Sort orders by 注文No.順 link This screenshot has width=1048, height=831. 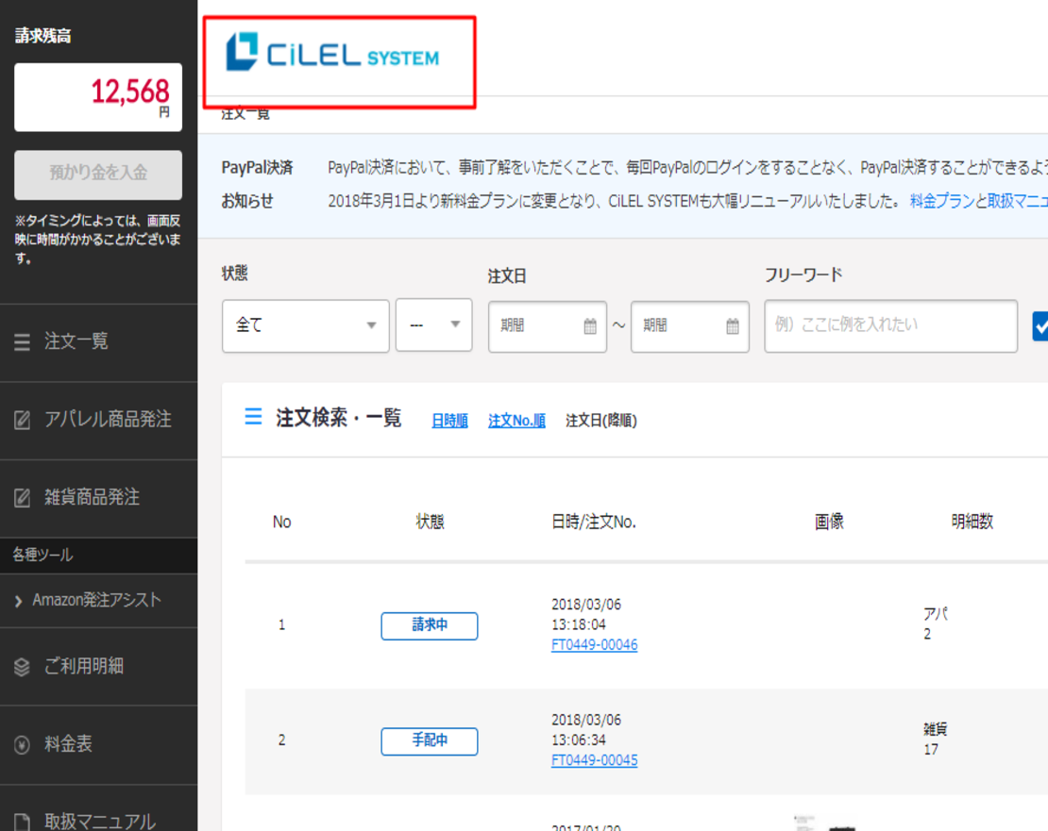pos(516,421)
